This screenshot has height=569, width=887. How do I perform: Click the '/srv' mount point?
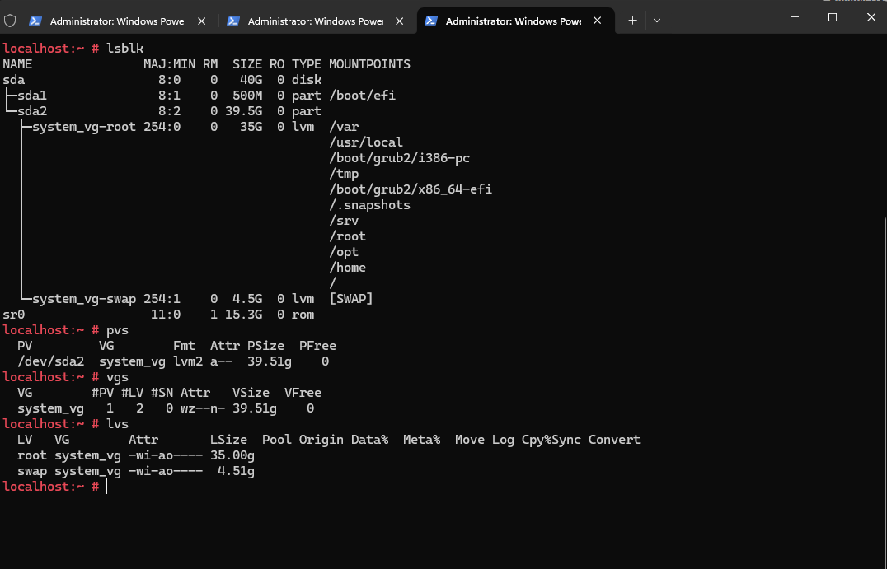(x=344, y=221)
